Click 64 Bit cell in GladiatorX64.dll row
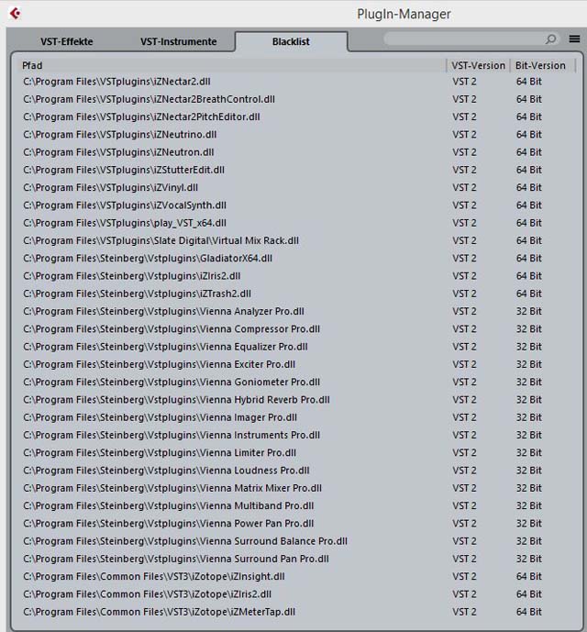The height and width of the screenshot is (632, 587). click(x=529, y=259)
